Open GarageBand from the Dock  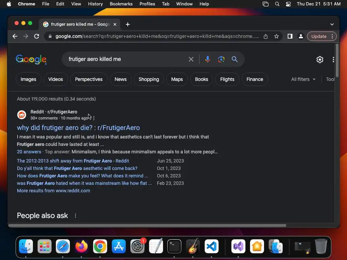193,246
